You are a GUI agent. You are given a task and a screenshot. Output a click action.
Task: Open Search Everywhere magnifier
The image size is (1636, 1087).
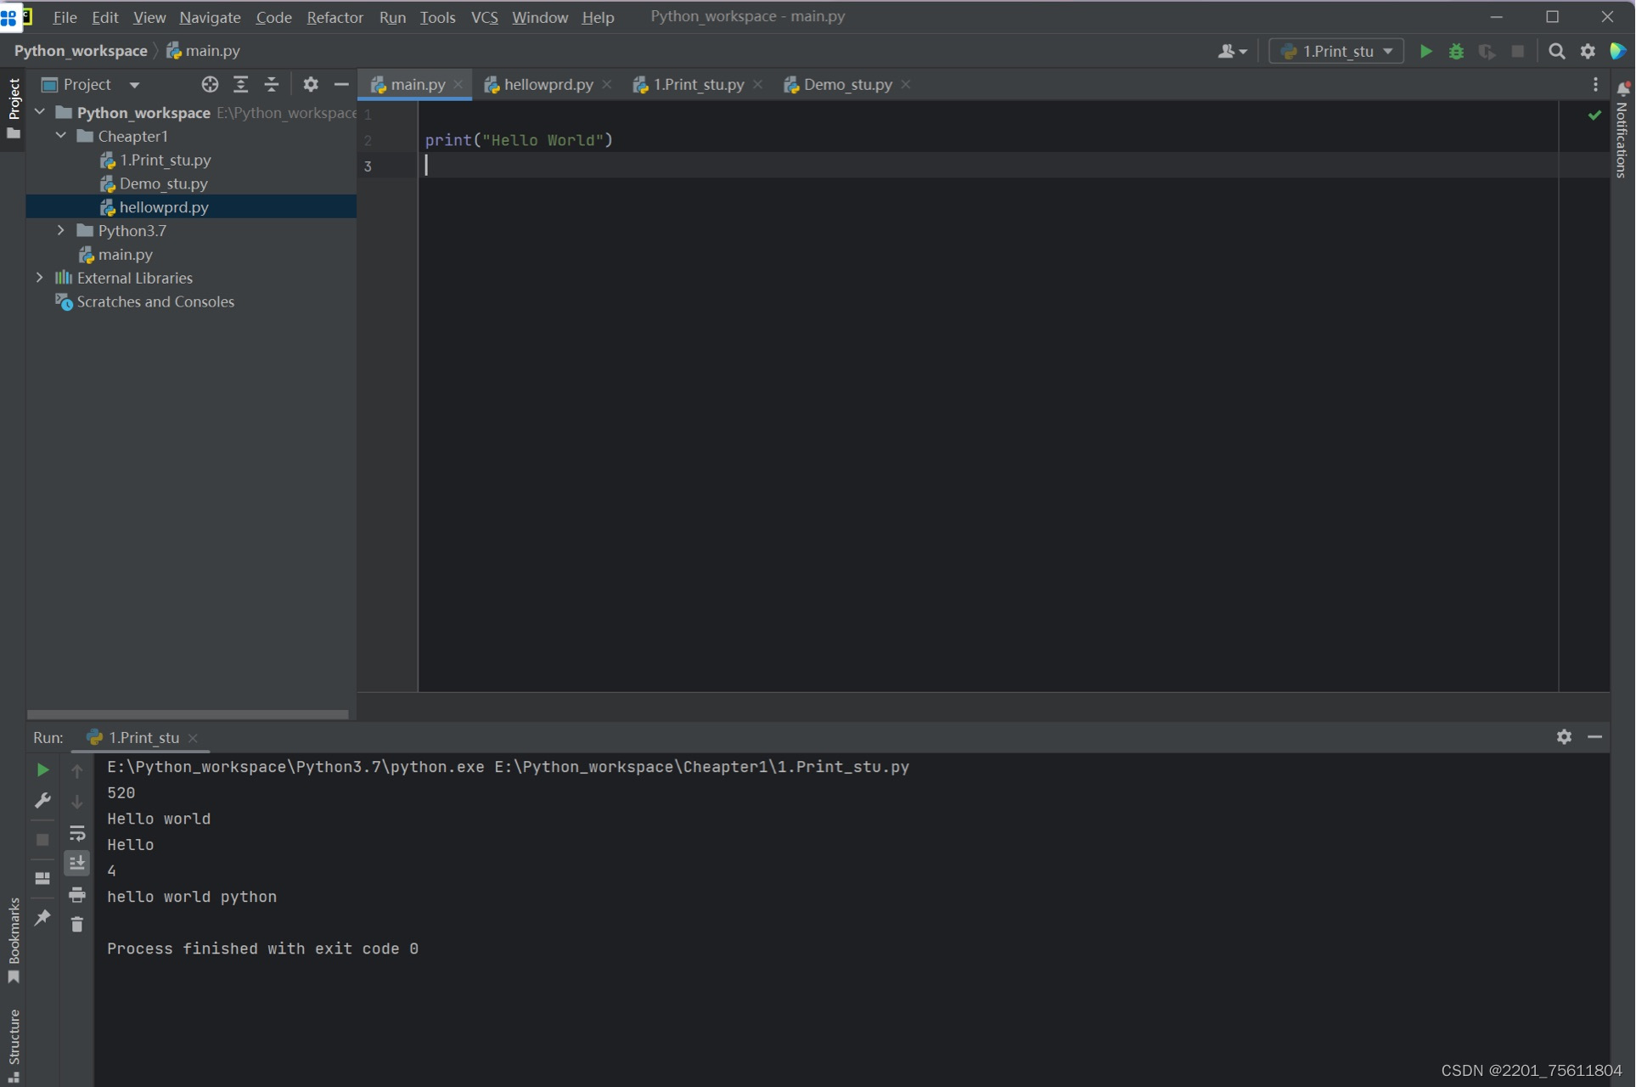[x=1556, y=51]
